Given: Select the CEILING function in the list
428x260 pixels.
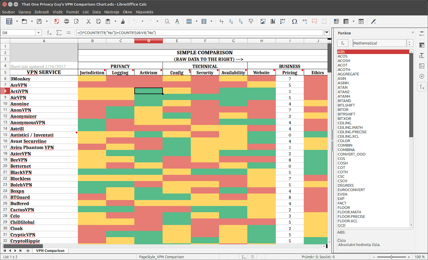Looking at the screenshot, I should click(344, 123).
